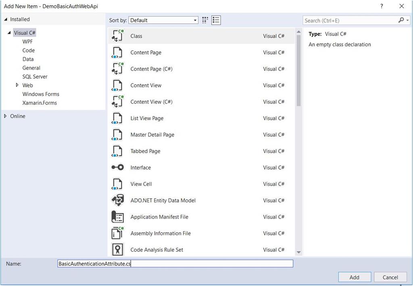Click the Add button
Viewport: 413px width, 286px height.
point(354,277)
